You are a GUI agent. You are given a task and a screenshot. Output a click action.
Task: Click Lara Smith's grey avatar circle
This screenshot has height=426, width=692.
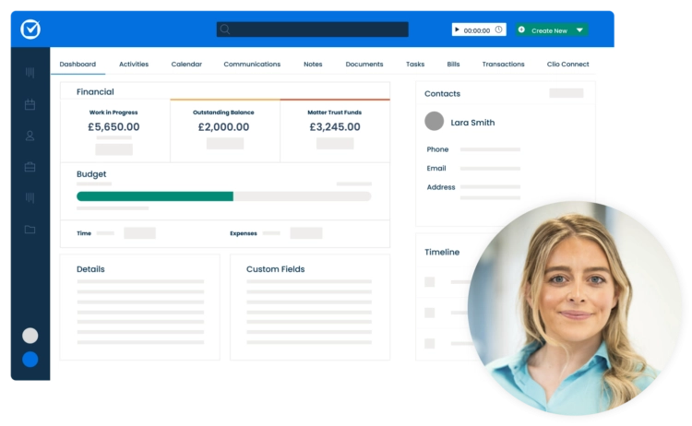pos(434,122)
